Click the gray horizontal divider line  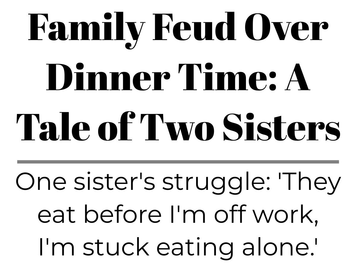(x=178, y=162)
